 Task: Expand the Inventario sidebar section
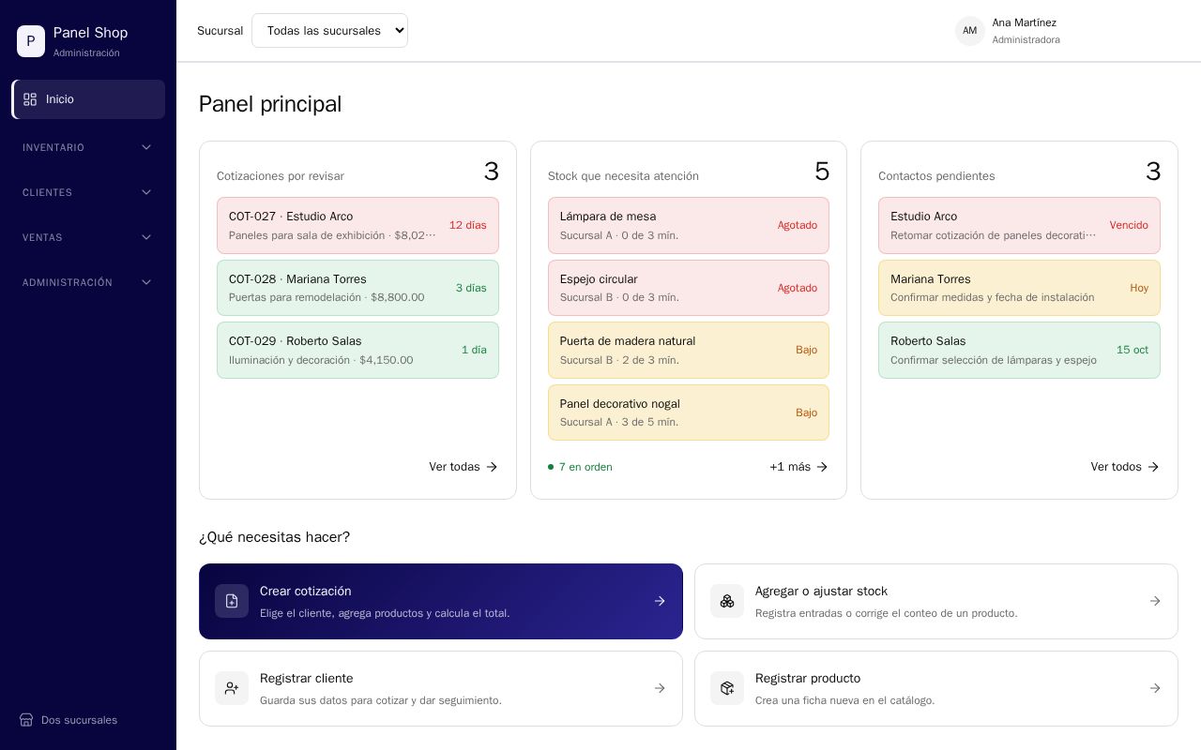point(88,147)
